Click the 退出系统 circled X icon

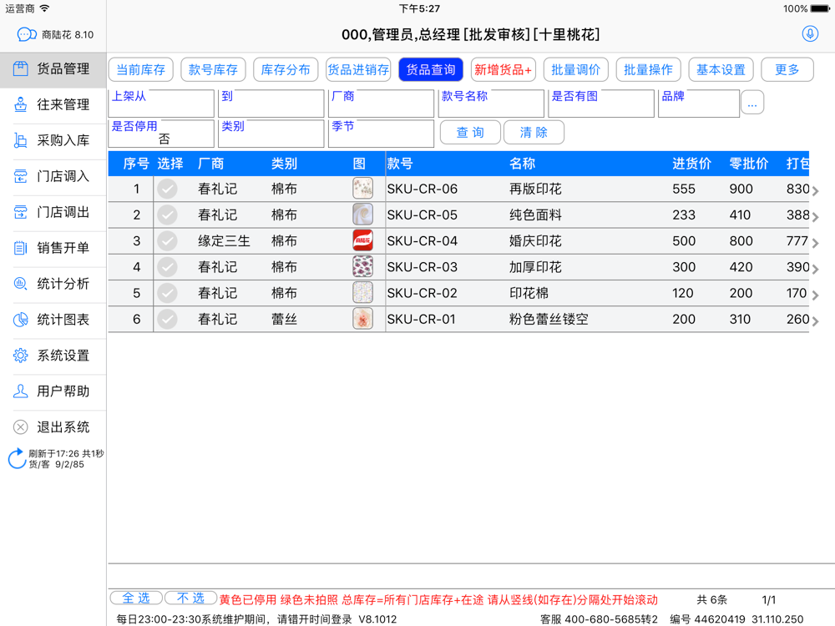point(20,427)
